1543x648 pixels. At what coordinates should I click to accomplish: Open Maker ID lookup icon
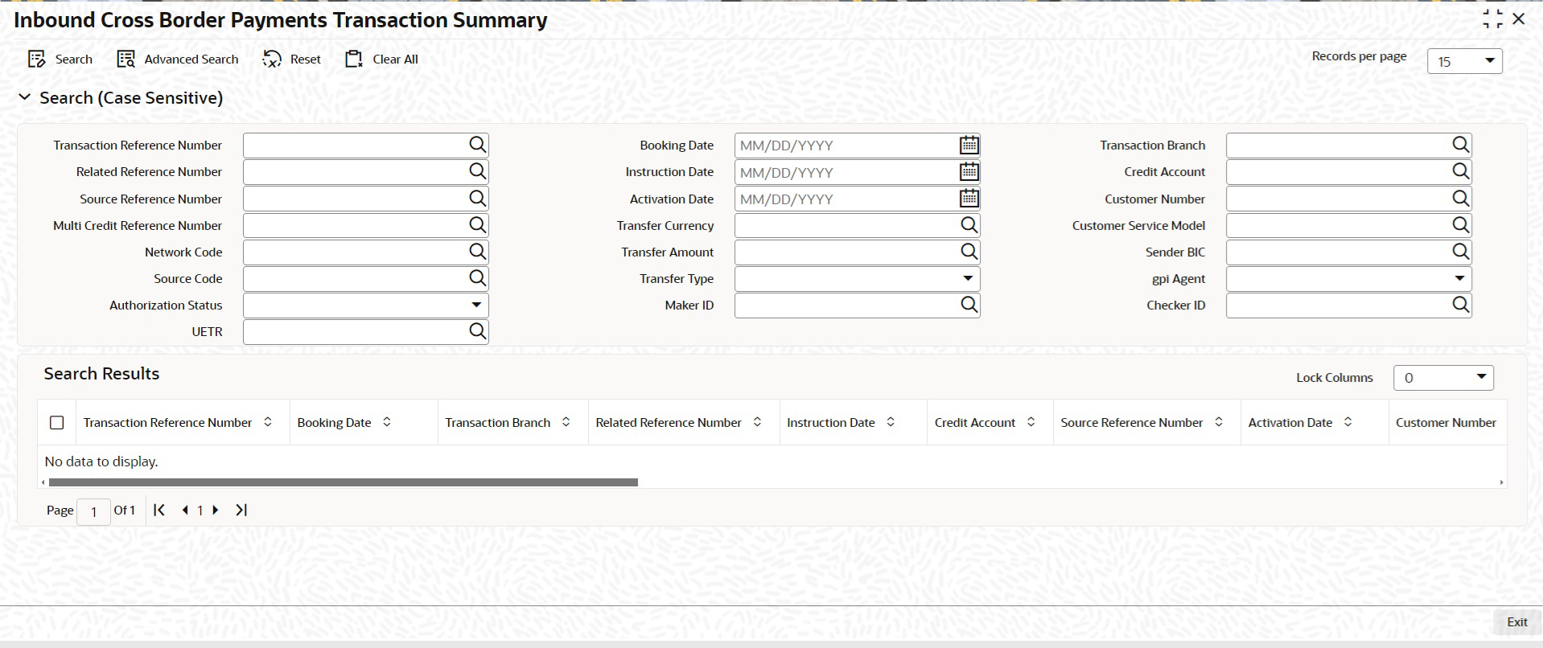coord(969,304)
